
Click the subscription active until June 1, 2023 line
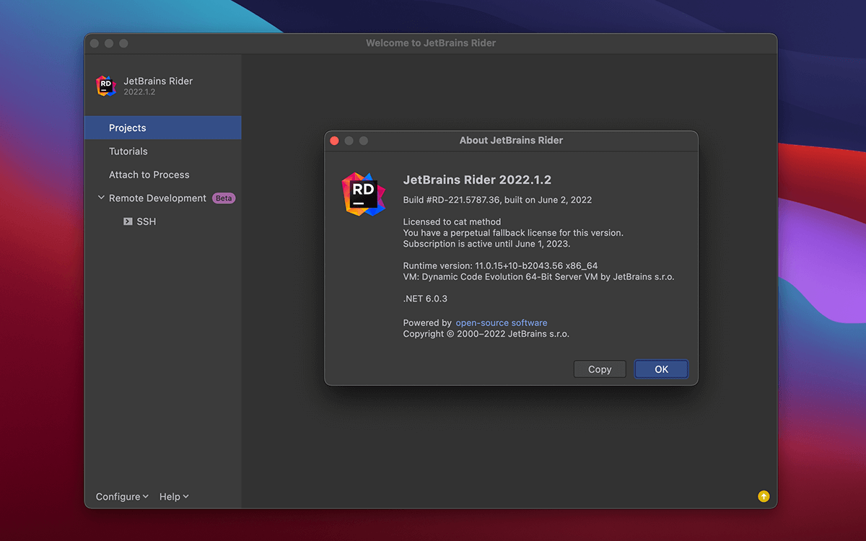(x=486, y=244)
